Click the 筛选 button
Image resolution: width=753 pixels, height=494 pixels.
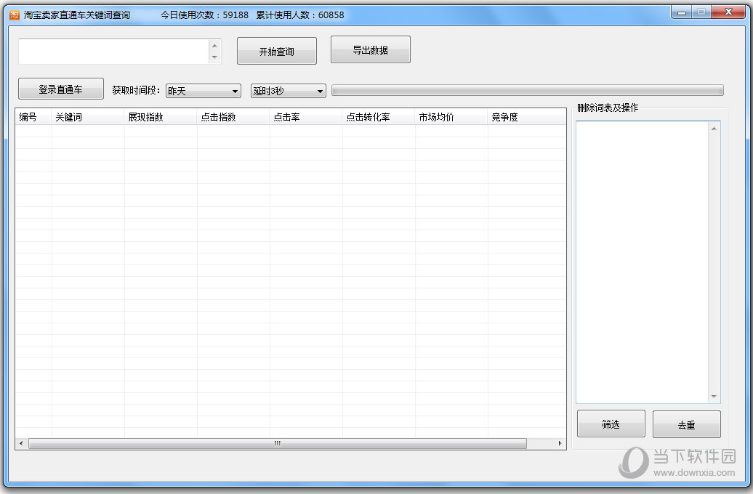611,424
